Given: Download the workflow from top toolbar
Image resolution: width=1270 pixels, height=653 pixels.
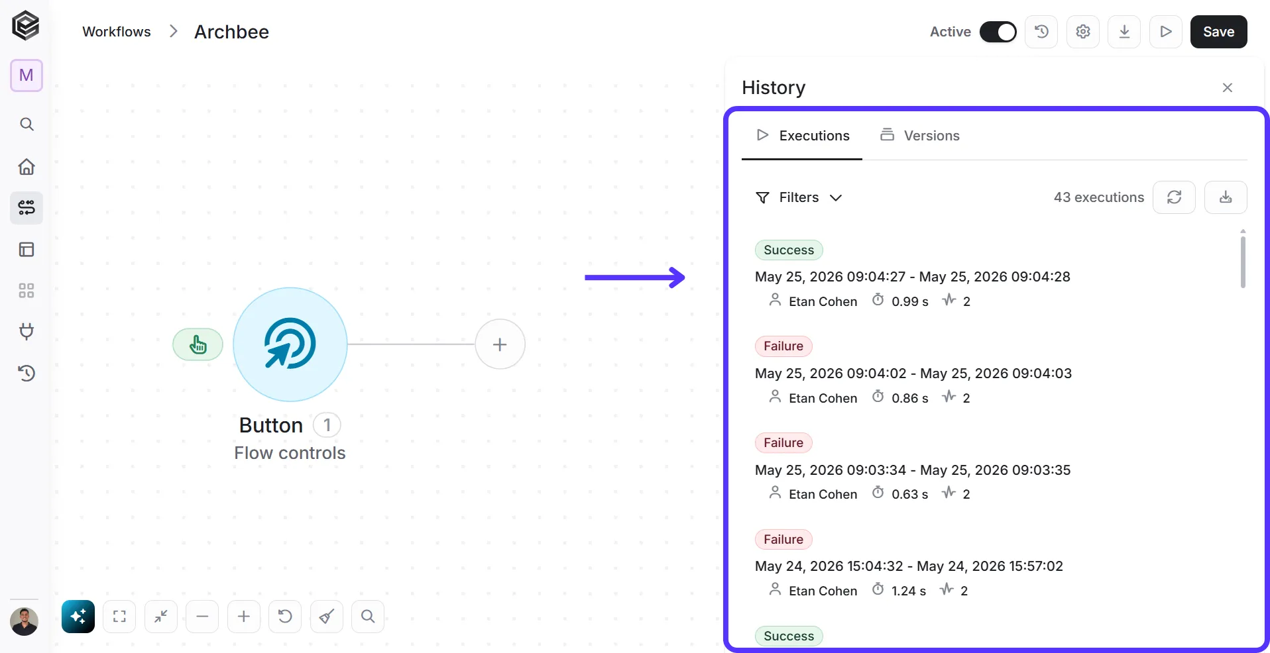Looking at the screenshot, I should click(x=1124, y=32).
